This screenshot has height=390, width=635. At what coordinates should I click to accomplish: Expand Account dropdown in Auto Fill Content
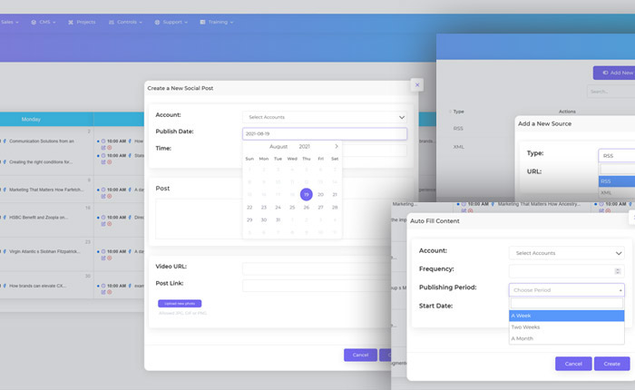click(566, 253)
